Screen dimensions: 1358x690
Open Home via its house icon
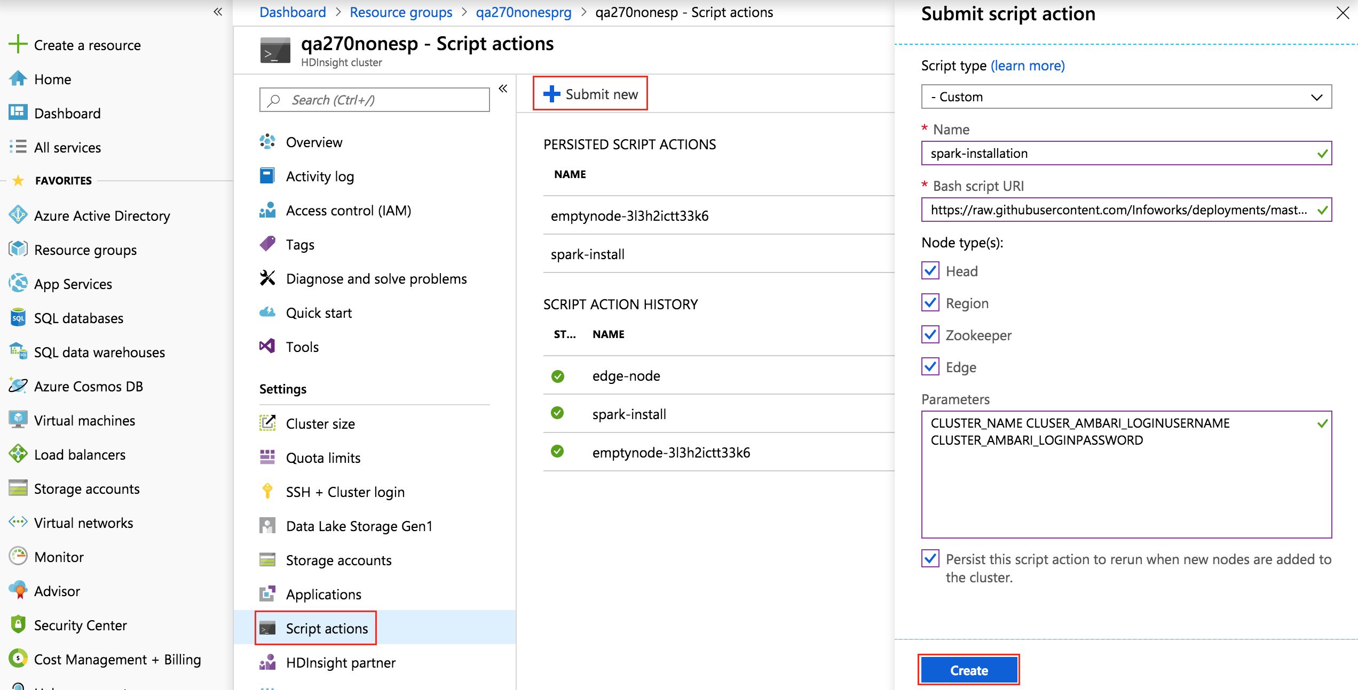18,78
